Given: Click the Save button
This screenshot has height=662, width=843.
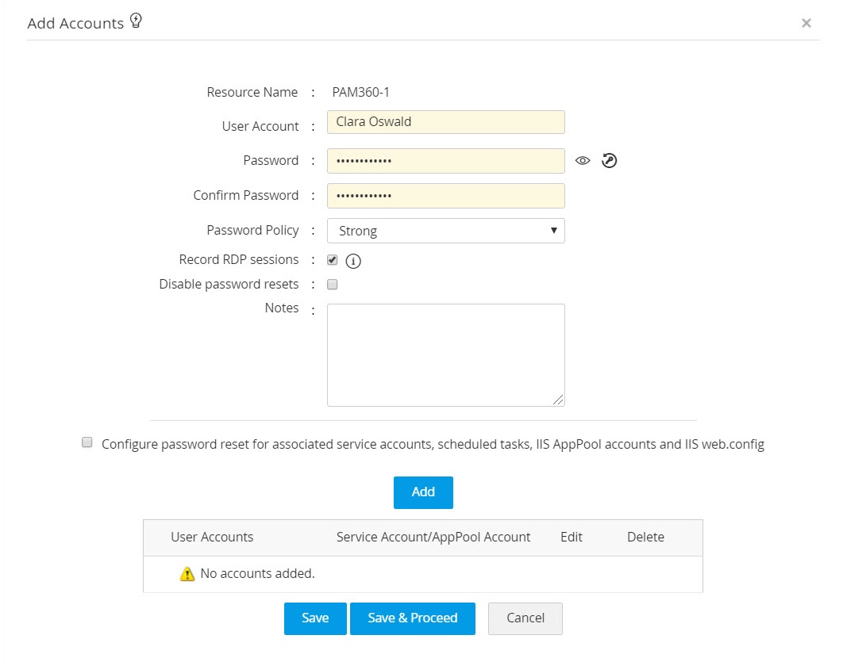Looking at the screenshot, I should pyautogui.click(x=315, y=618).
